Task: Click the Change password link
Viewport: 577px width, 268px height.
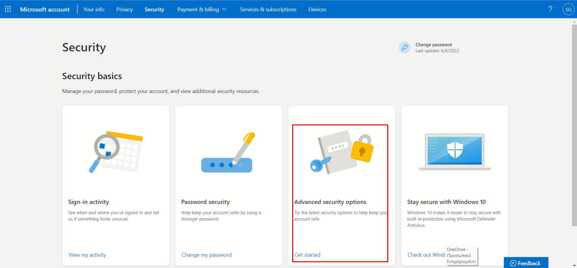Action: pyautogui.click(x=433, y=44)
